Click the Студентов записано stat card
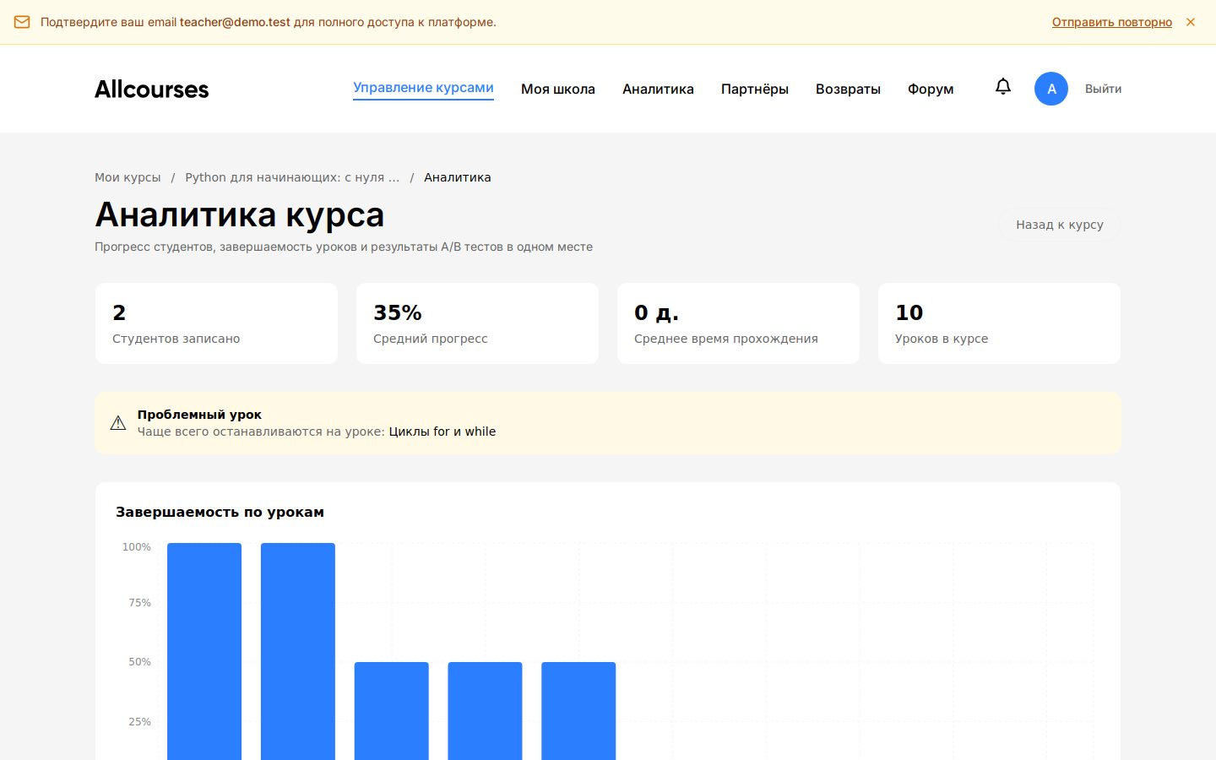 pos(216,323)
